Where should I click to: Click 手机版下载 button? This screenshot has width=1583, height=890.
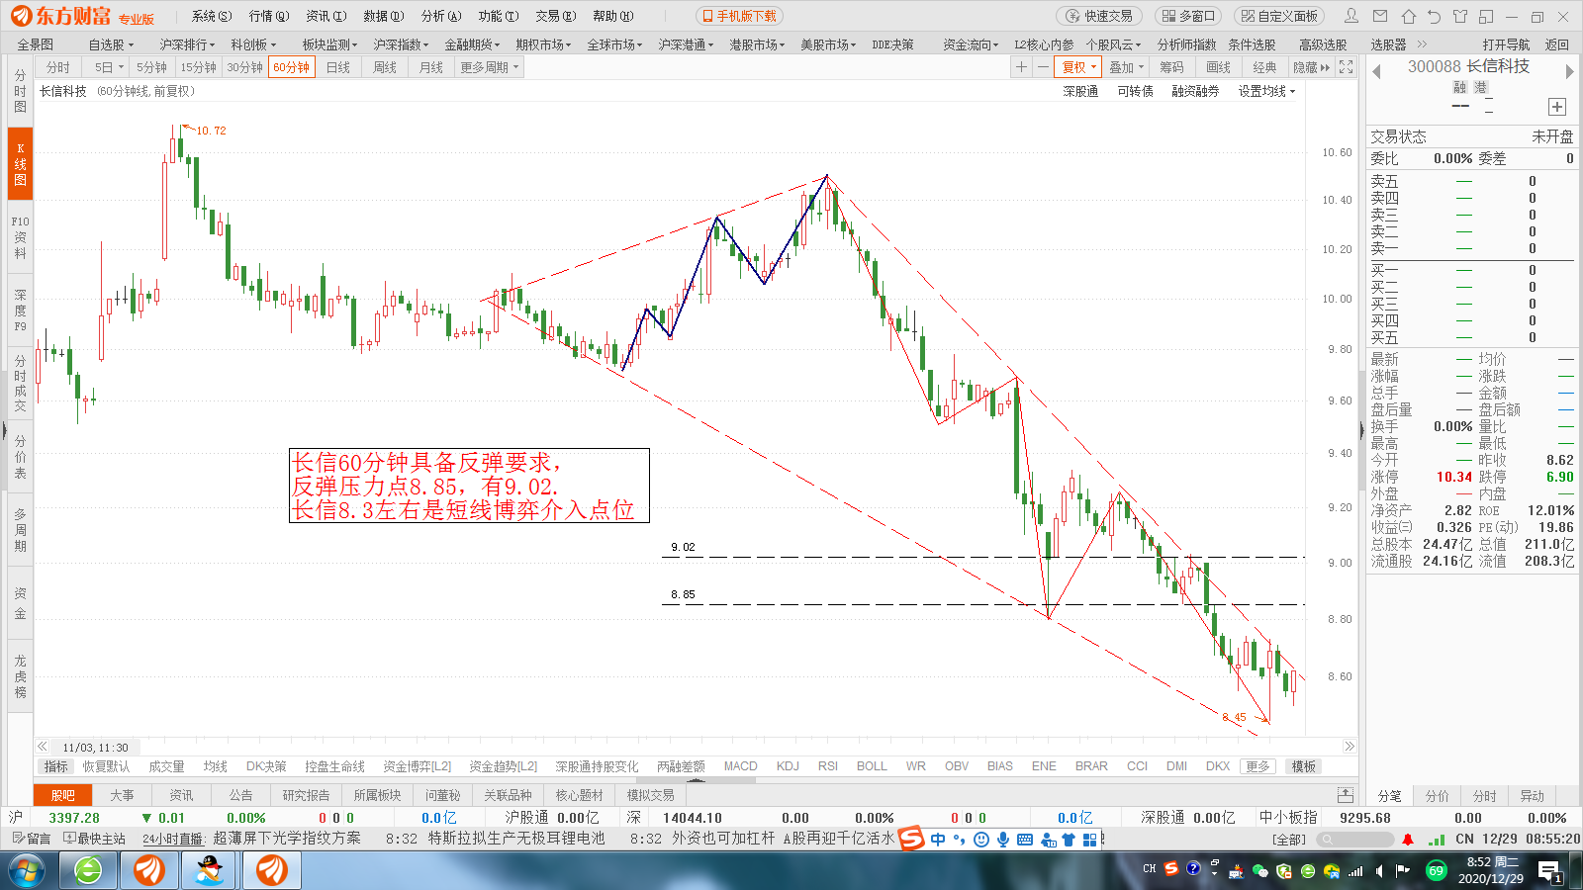[x=739, y=16]
